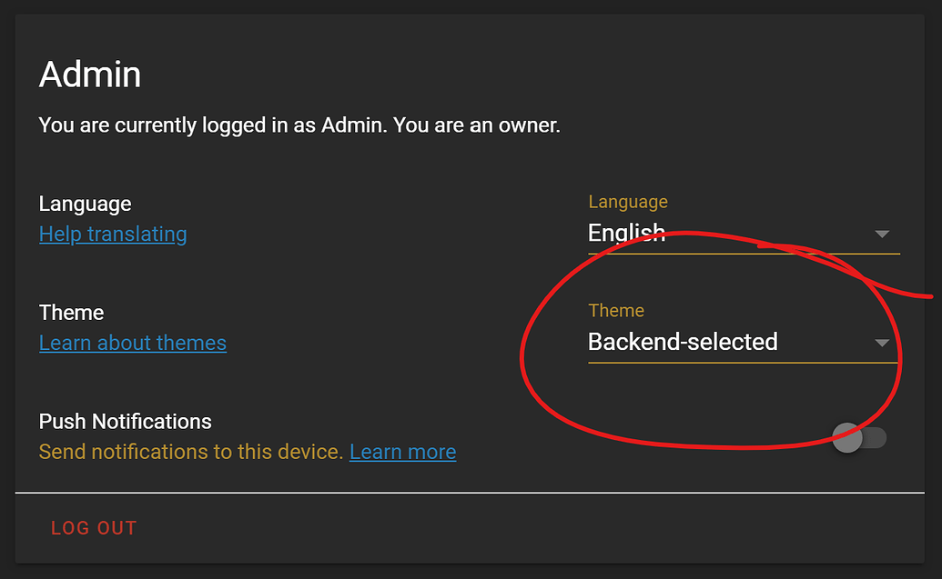This screenshot has height=579, width=942.
Task: Expand the Backend-selected theme menu
Action: [x=742, y=343]
